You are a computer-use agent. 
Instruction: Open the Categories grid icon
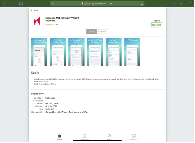[84, 137]
